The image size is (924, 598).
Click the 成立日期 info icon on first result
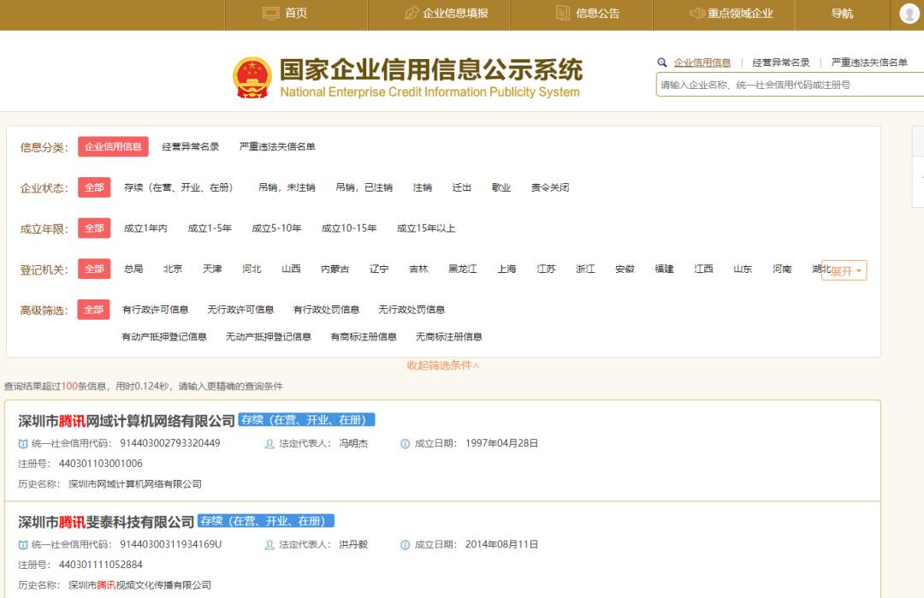point(405,443)
